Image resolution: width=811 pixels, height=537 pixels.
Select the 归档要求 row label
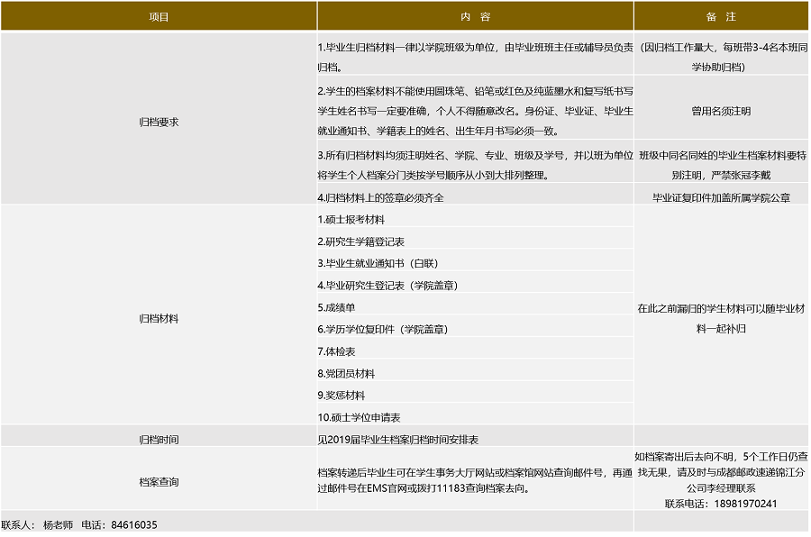click(159, 123)
